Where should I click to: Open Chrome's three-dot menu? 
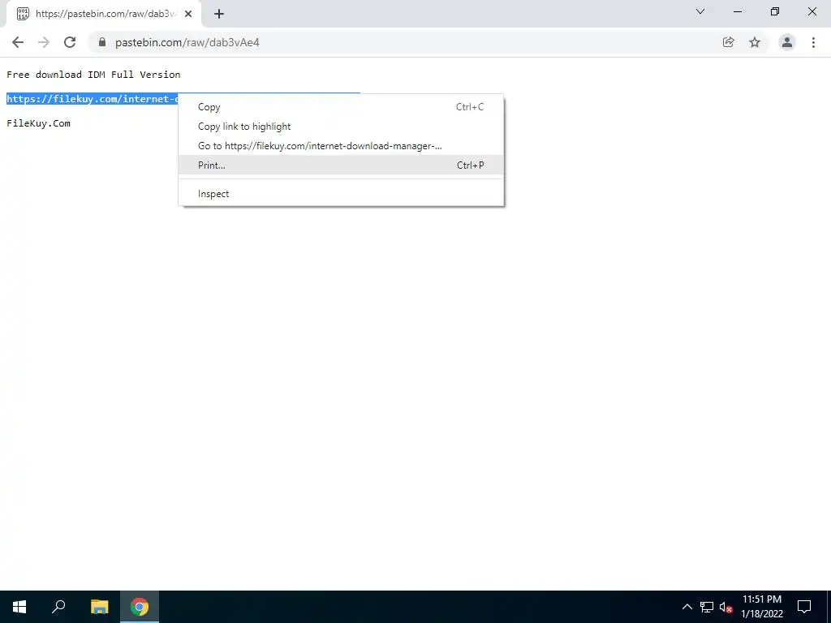click(813, 42)
